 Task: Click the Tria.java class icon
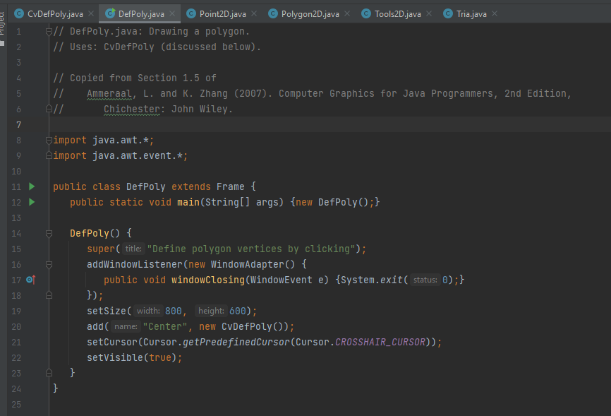point(448,13)
